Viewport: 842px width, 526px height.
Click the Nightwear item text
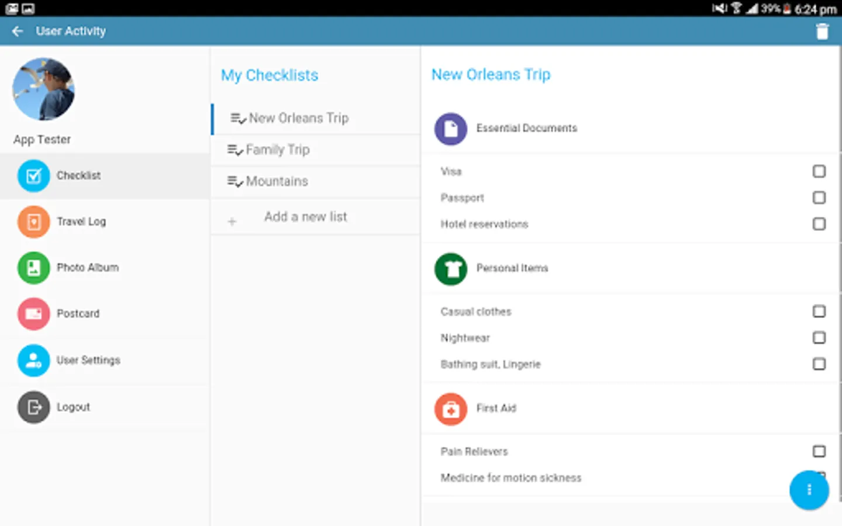(x=465, y=338)
